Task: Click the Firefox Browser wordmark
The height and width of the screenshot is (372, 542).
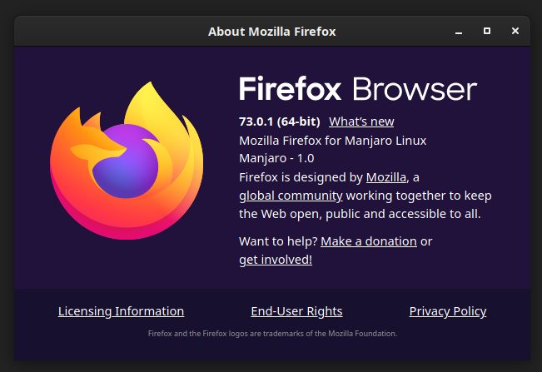Action: point(358,89)
